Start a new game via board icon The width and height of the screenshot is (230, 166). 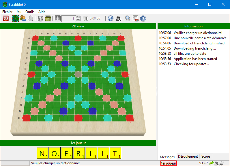15,18
